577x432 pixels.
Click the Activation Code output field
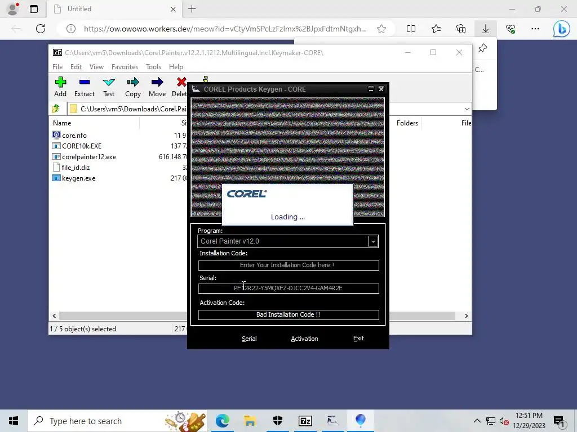tap(288, 315)
